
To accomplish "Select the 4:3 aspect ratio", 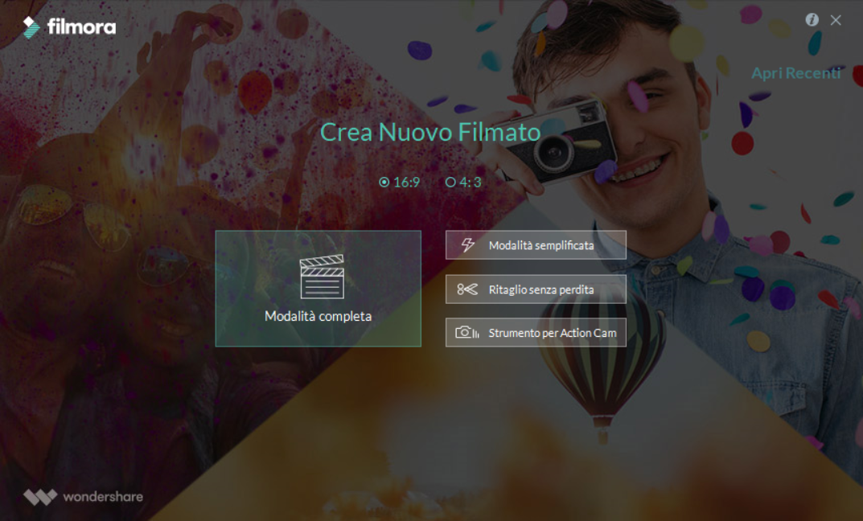I will pyautogui.click(x=463, y=182).
